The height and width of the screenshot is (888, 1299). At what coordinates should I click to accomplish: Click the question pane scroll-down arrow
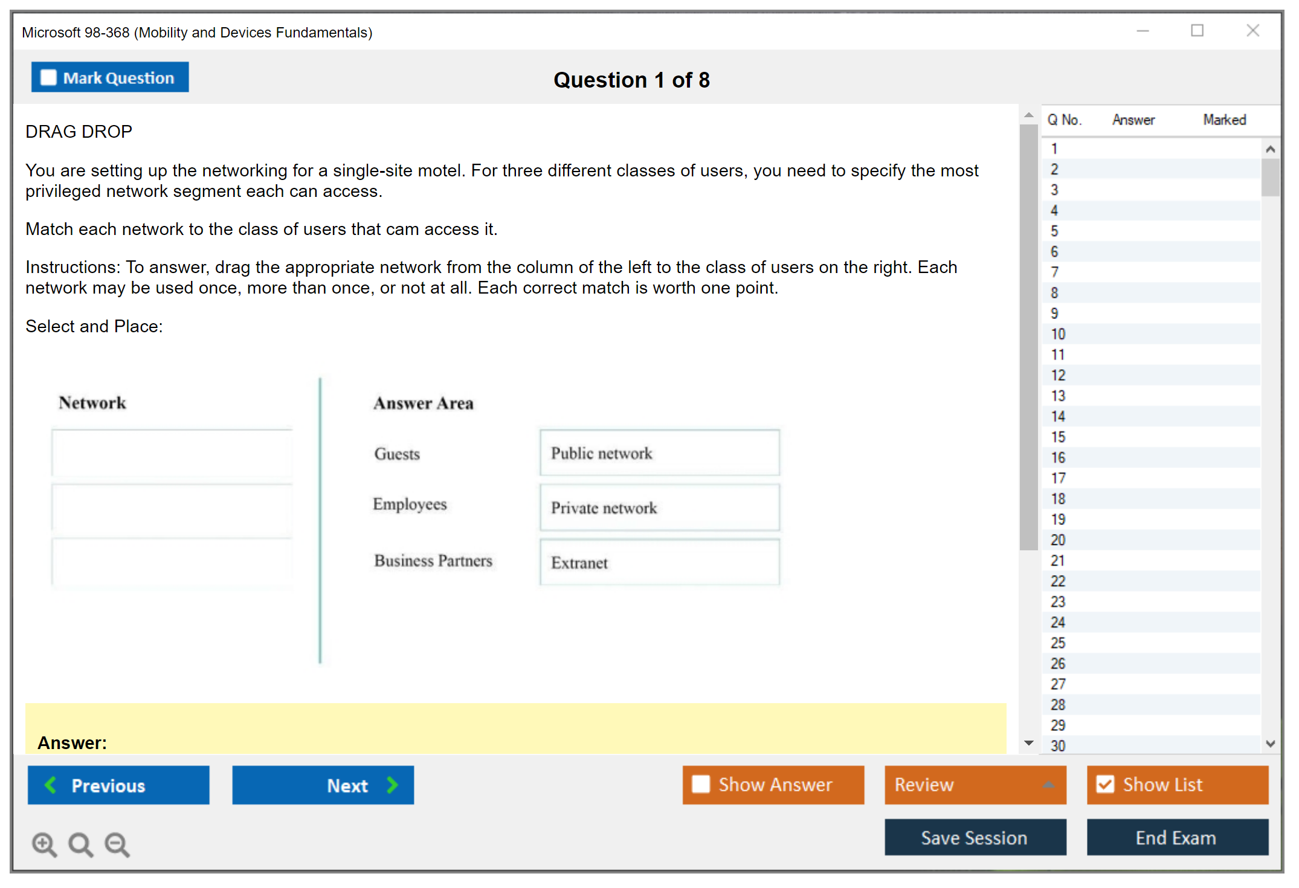1028,742
